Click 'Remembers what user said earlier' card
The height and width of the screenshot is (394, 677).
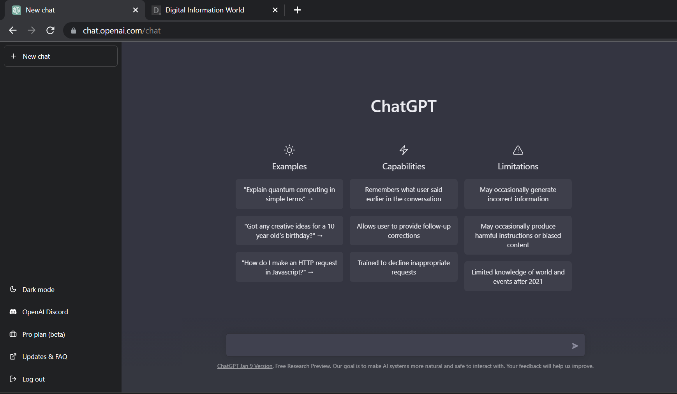pos(404,194)
